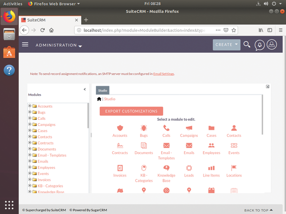Select the Leads star icon

189,168
